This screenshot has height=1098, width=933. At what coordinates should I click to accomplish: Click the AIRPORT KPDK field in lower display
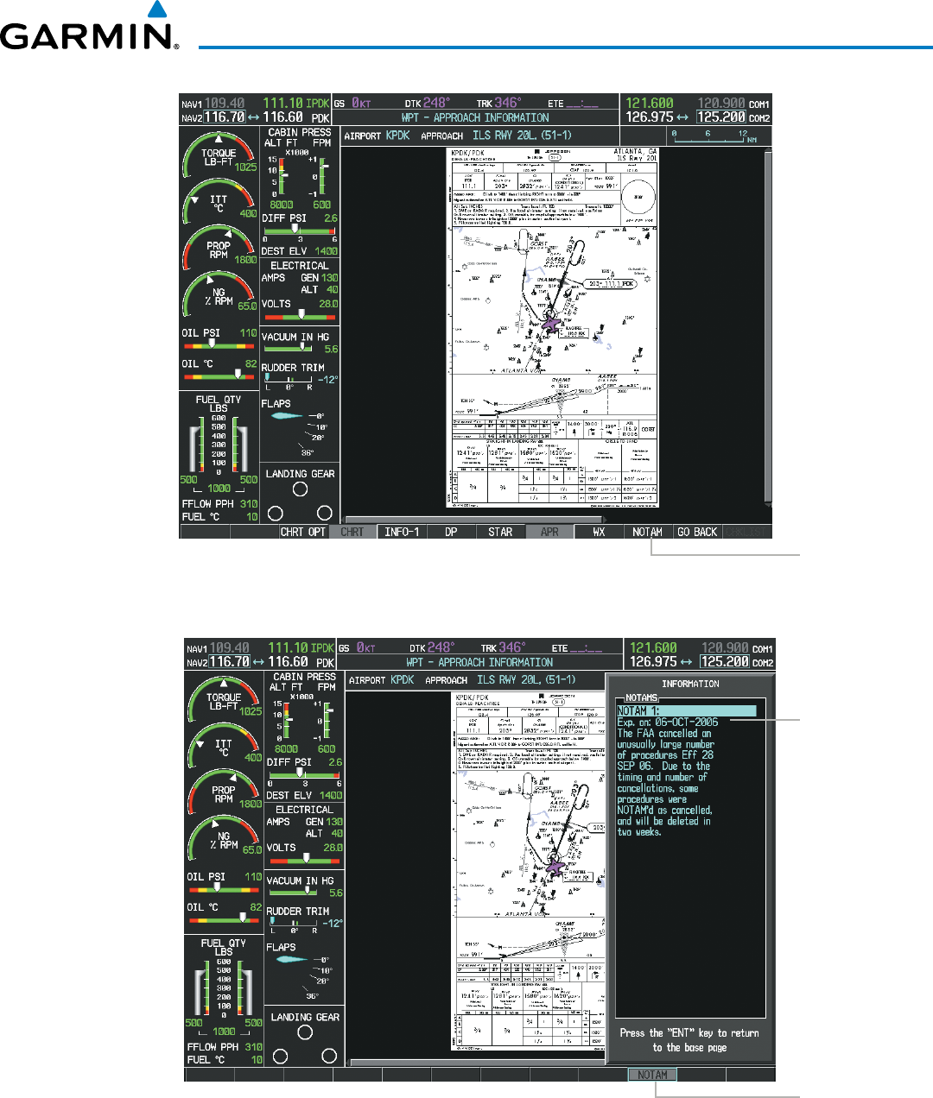point(382,680)
